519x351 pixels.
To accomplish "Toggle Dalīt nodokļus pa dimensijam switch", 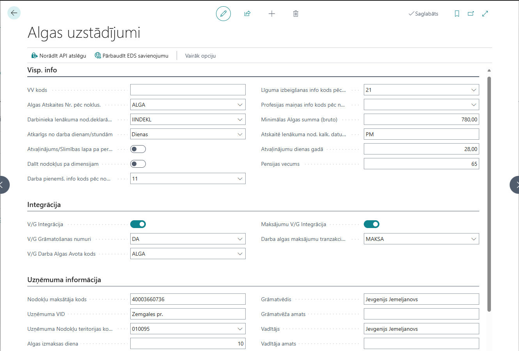I will 138,164.
